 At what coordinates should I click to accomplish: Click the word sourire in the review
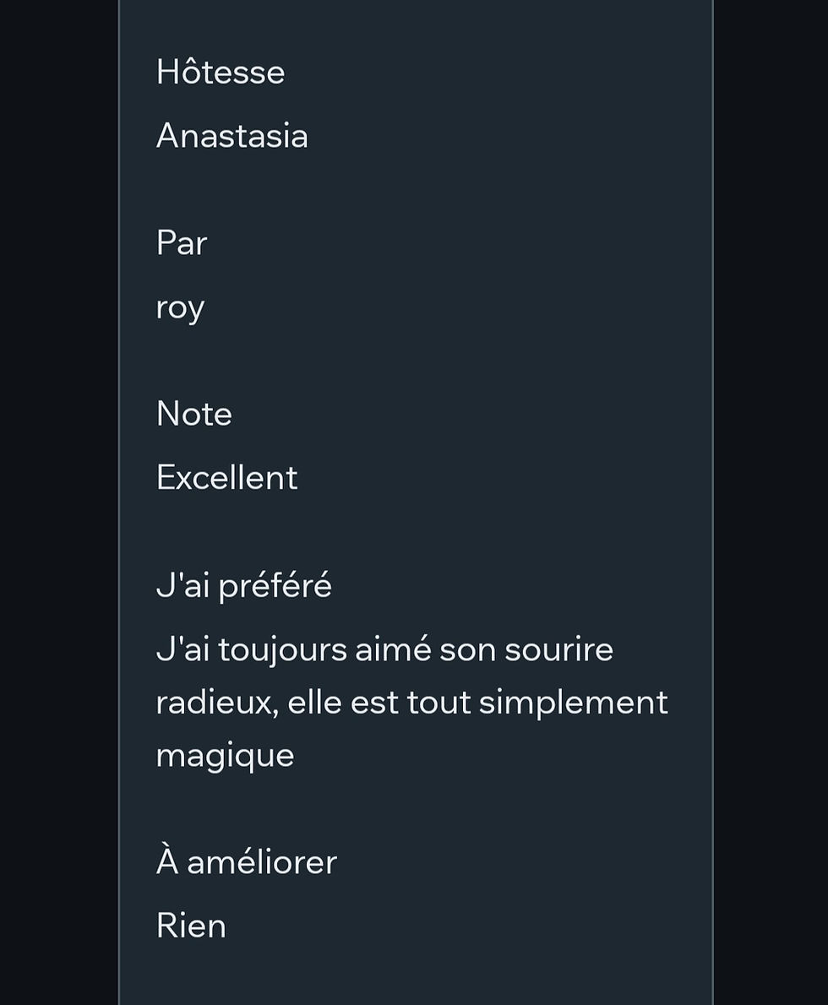pos(559,650)
